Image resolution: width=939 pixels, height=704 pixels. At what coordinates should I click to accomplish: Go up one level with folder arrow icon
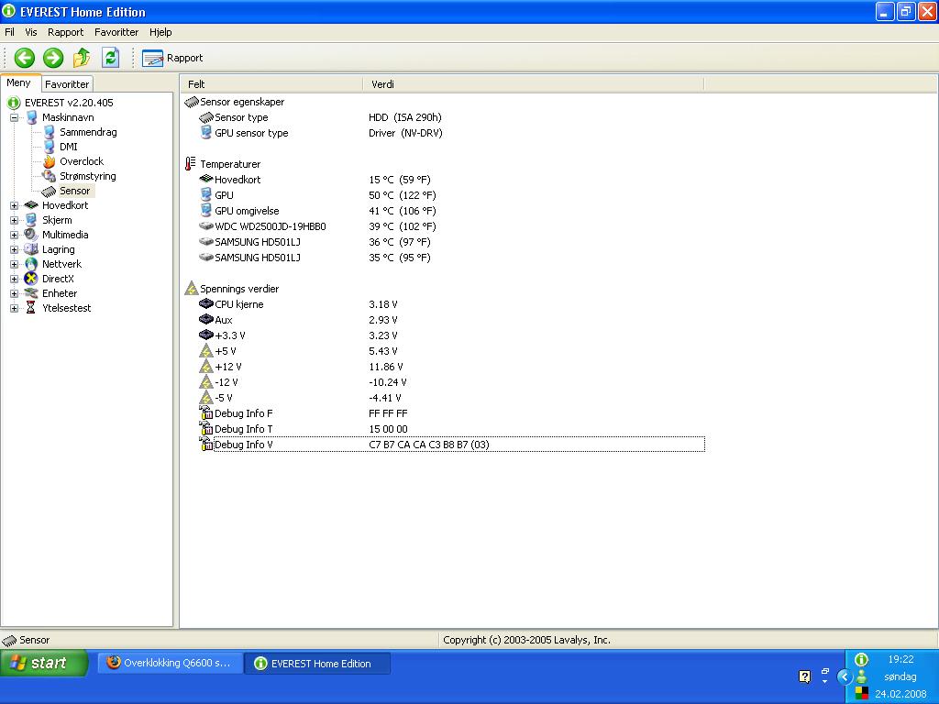pyautogui.click(x=82, y=58)
